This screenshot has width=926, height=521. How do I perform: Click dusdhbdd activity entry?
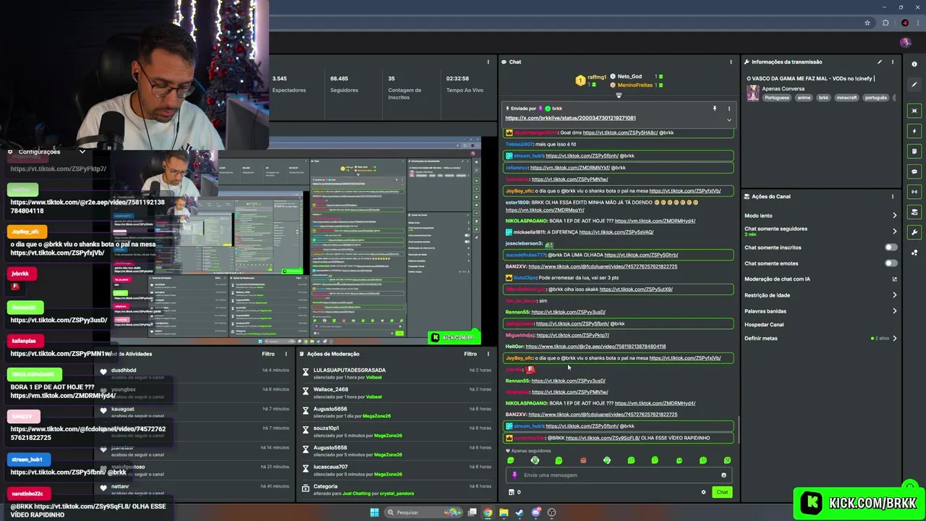(x=194, y=373)
